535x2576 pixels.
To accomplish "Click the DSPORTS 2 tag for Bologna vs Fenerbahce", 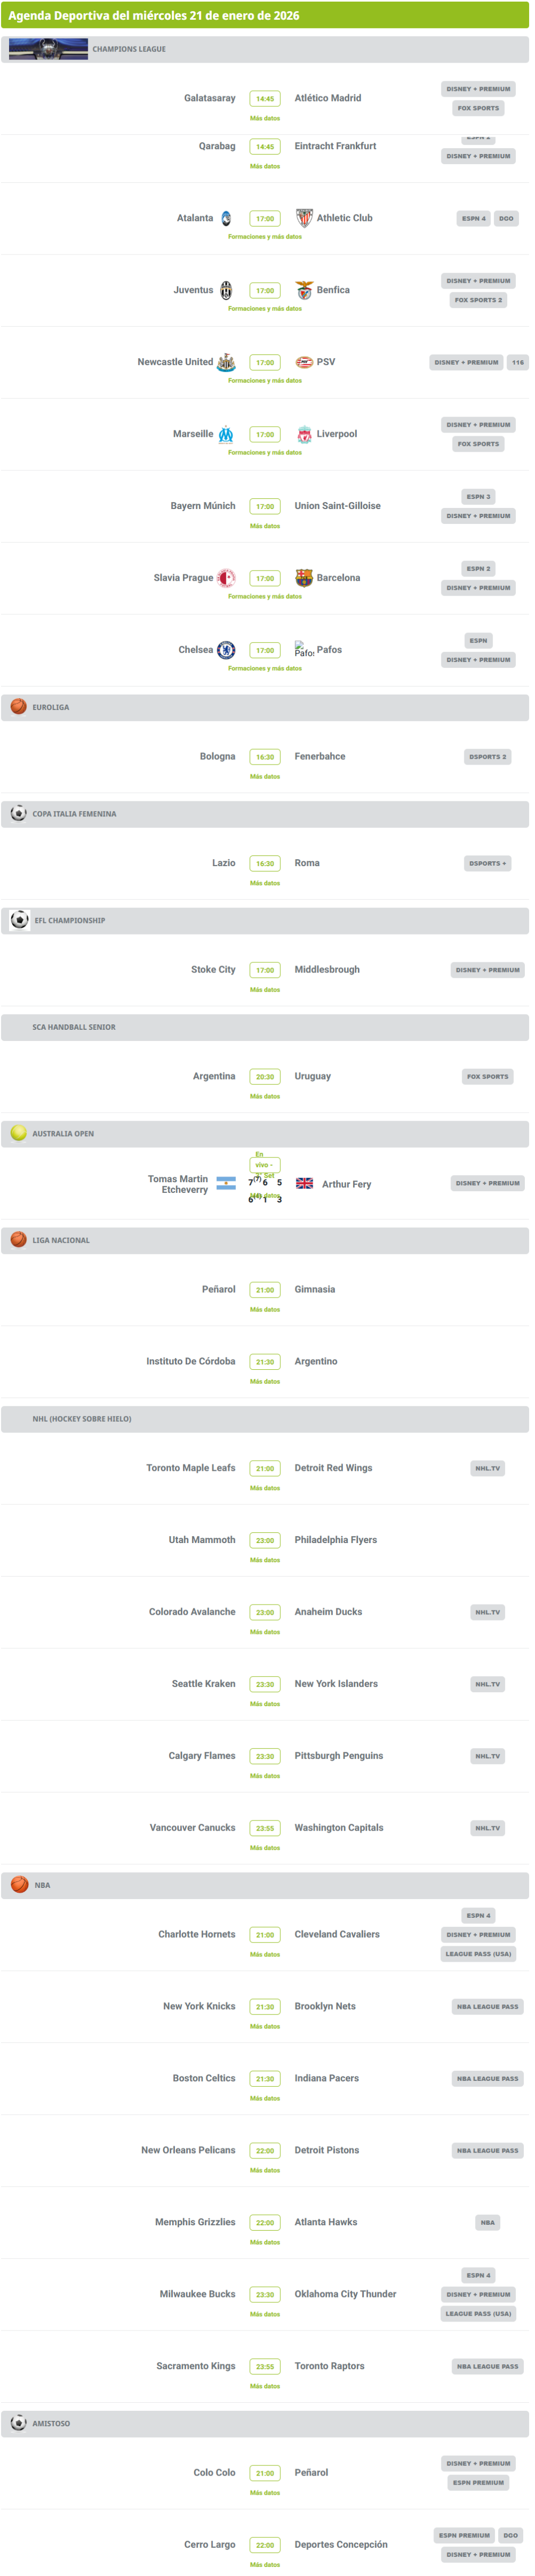I will 487,757.
